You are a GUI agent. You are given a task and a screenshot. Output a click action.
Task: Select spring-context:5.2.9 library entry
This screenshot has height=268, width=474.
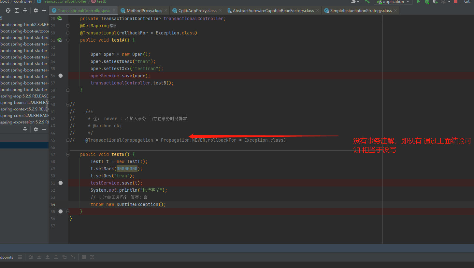24,109
